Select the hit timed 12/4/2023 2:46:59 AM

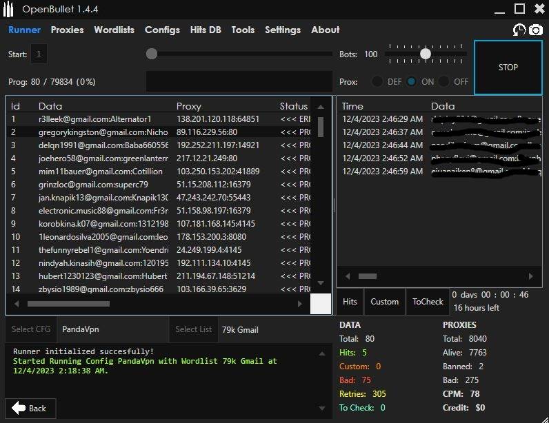[440, 171]
